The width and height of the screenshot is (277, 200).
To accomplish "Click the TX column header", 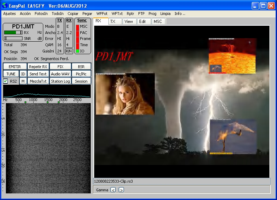I will click(x=60, y=20).
